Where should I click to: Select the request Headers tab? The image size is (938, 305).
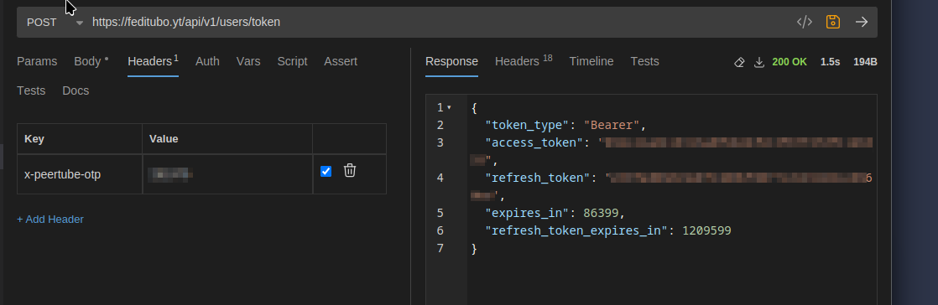(x=154, y=61)
